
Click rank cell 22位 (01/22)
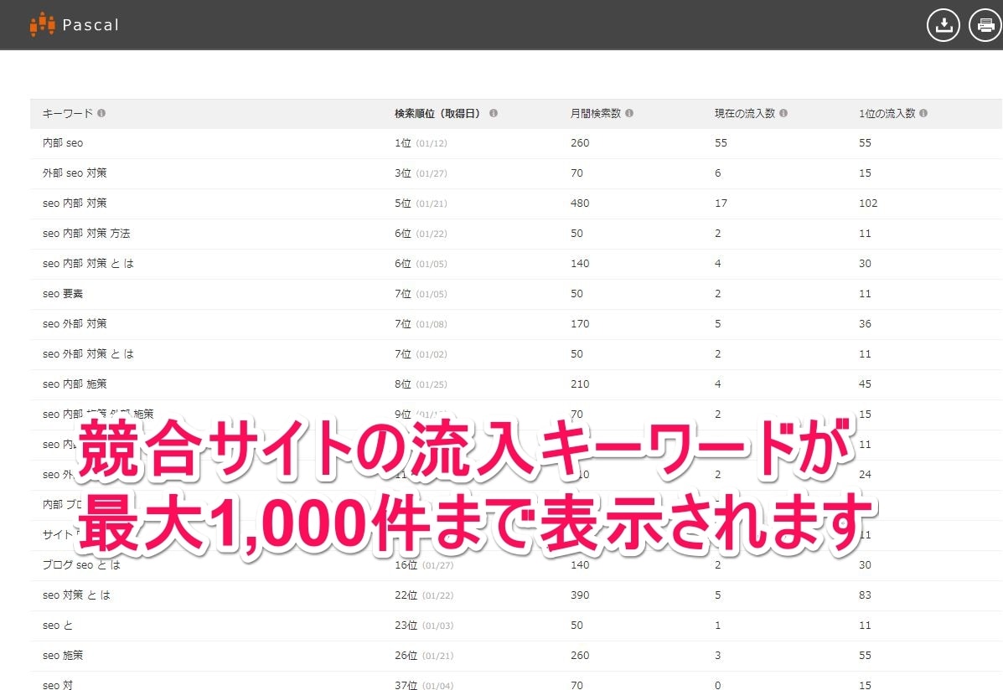424,595
